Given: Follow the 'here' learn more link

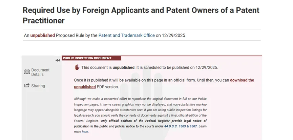Looking at the screenshot, I should pos(85,132).
